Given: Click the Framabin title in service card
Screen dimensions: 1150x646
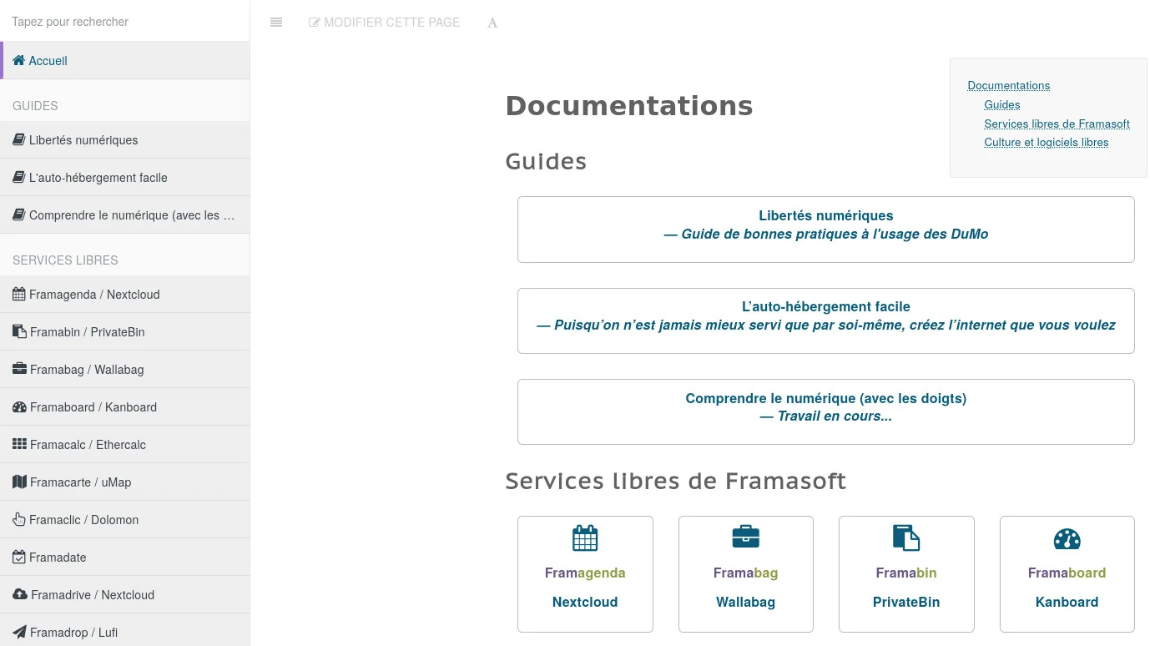Looking at the screenshot, I should [x=906, y=573].
